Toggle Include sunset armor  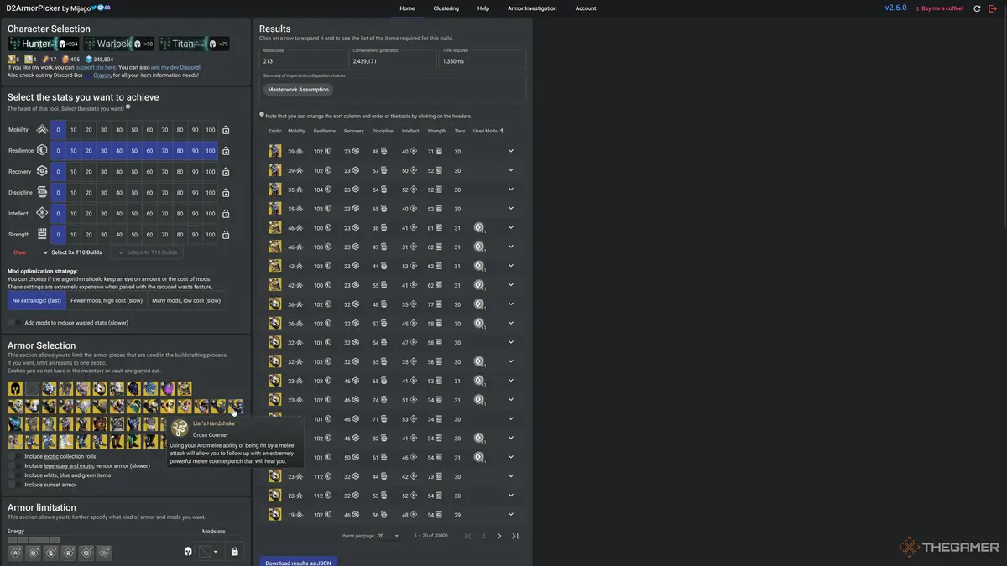click(x=14, y=485)
